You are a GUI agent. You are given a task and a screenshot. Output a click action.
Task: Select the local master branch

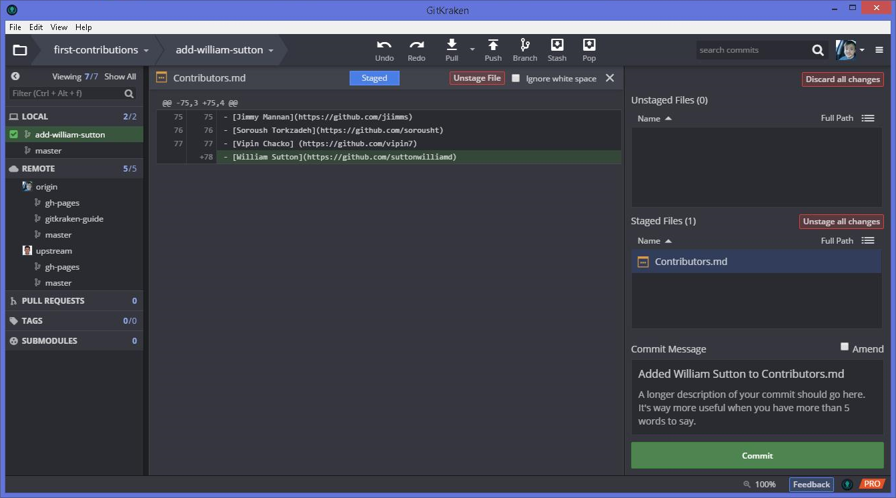tap(48, 151)
